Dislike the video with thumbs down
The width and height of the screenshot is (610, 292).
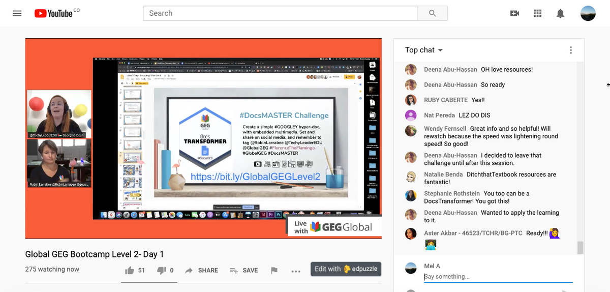point(162,270)
